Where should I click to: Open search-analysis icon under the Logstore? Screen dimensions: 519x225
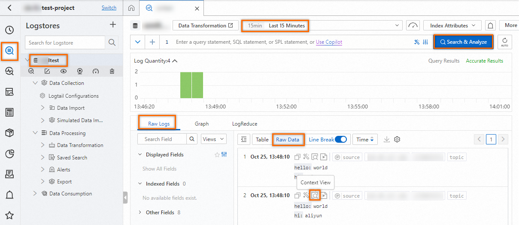[31, 71]
